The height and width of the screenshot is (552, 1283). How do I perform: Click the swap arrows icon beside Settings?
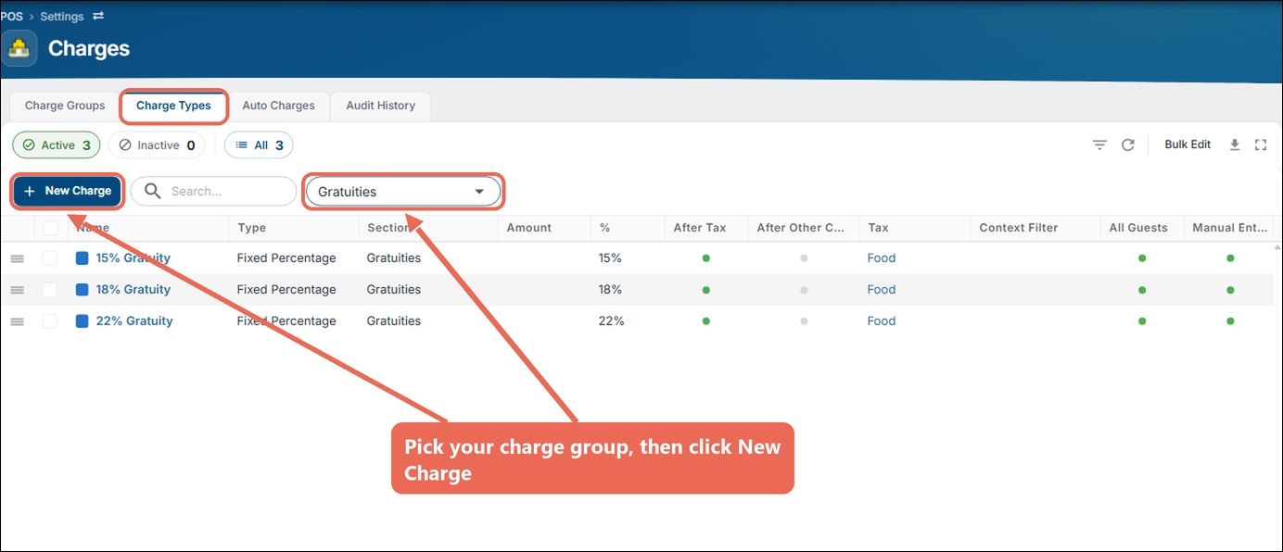click(x=98, y=16)
